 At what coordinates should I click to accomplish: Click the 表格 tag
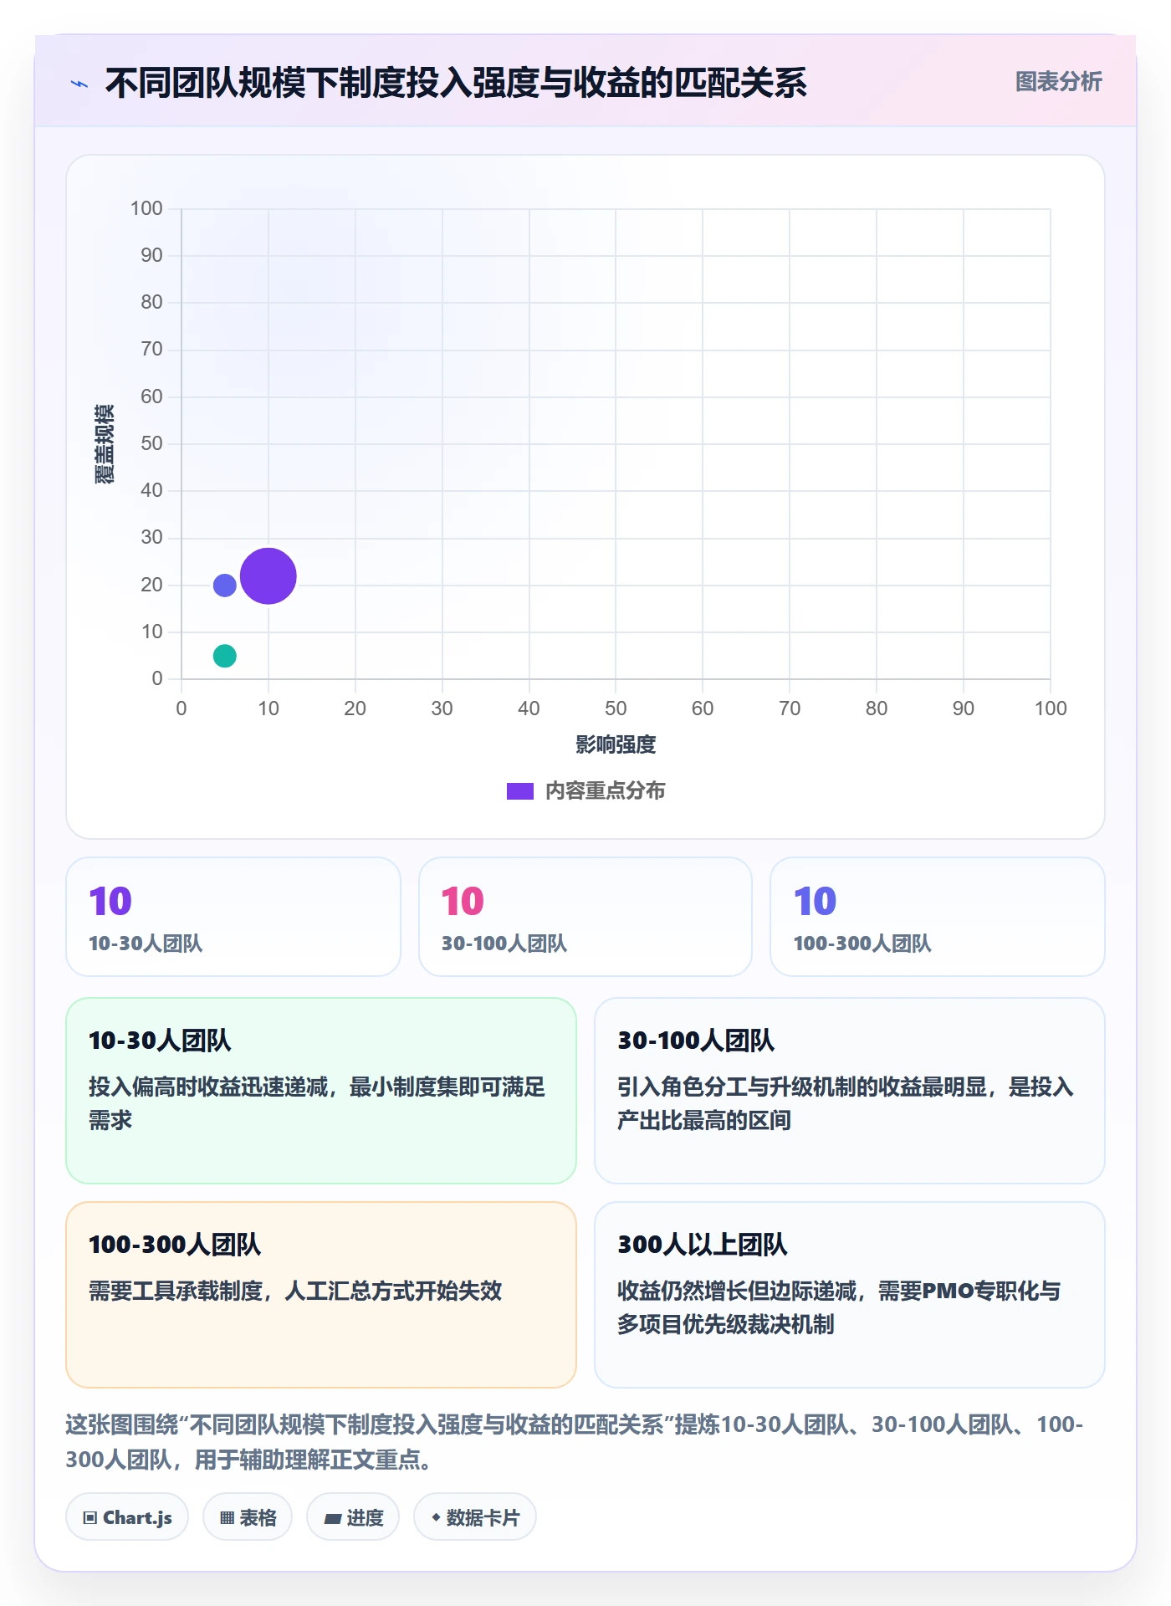(x=248, y=1517)
